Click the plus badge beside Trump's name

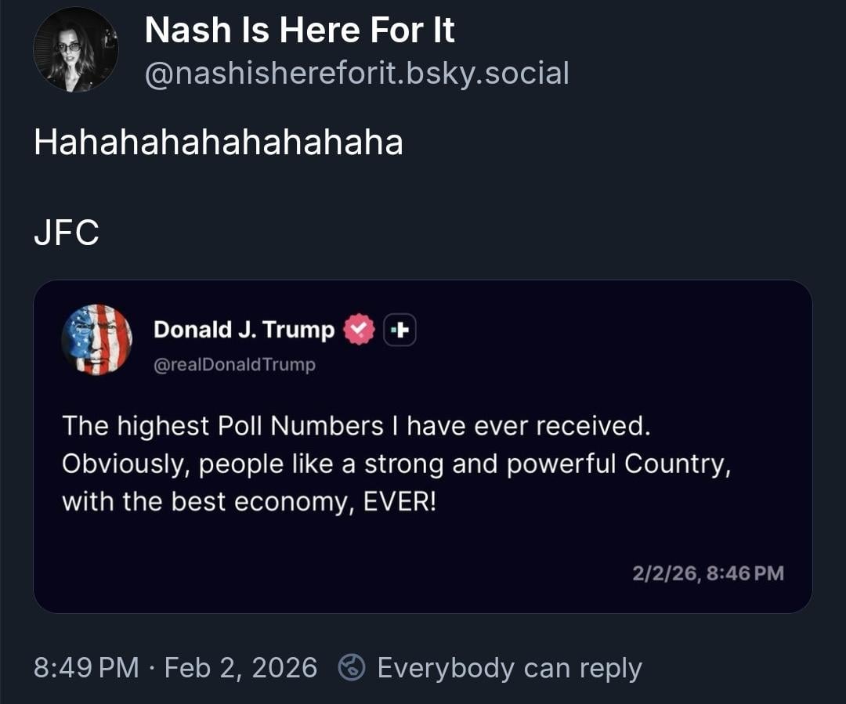click(x=399, y=330)
